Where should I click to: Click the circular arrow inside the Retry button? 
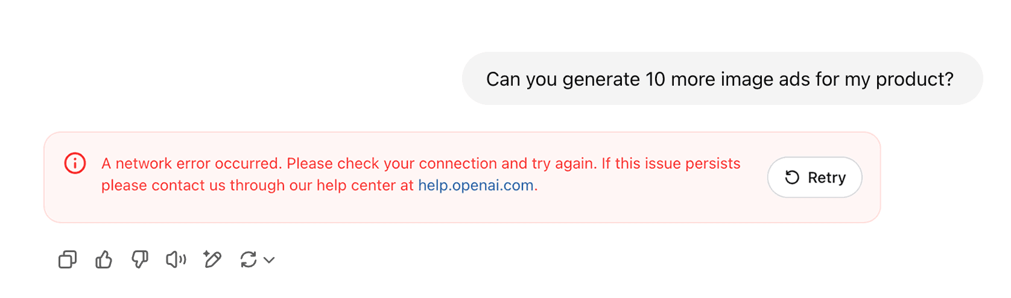(x=792, y=177)
